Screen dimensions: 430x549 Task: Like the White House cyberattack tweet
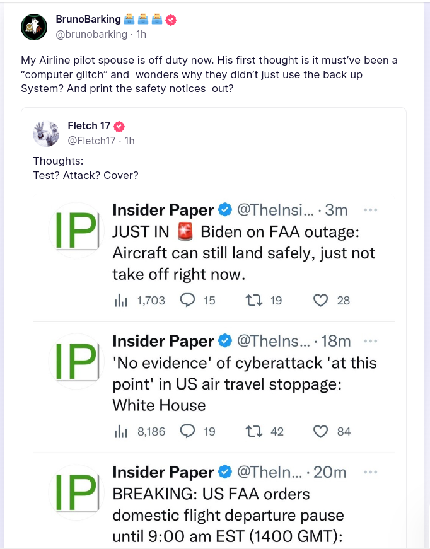[x=321, y=431]
